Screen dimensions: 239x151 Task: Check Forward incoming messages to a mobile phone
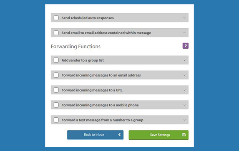pos(56,105)
